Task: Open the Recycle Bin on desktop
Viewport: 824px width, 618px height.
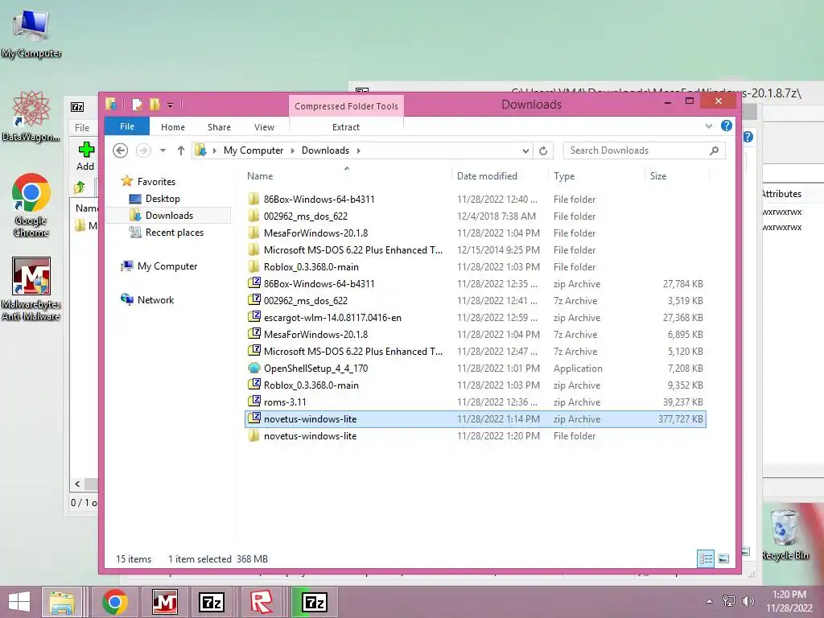Action: click(x=785, y=534)
